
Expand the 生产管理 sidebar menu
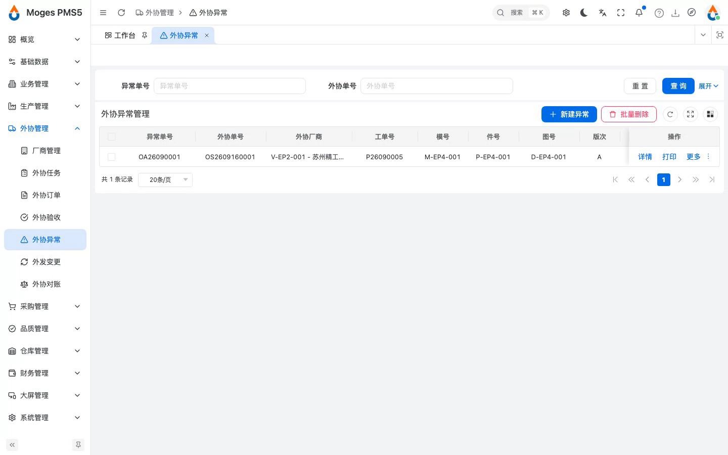click(45, 106)
